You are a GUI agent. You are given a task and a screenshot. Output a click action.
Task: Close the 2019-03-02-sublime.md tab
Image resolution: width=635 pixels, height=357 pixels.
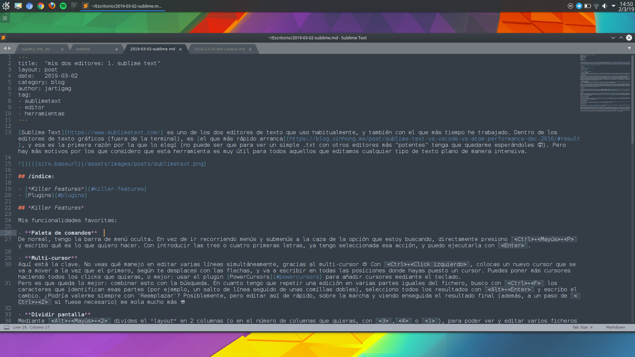181,49
